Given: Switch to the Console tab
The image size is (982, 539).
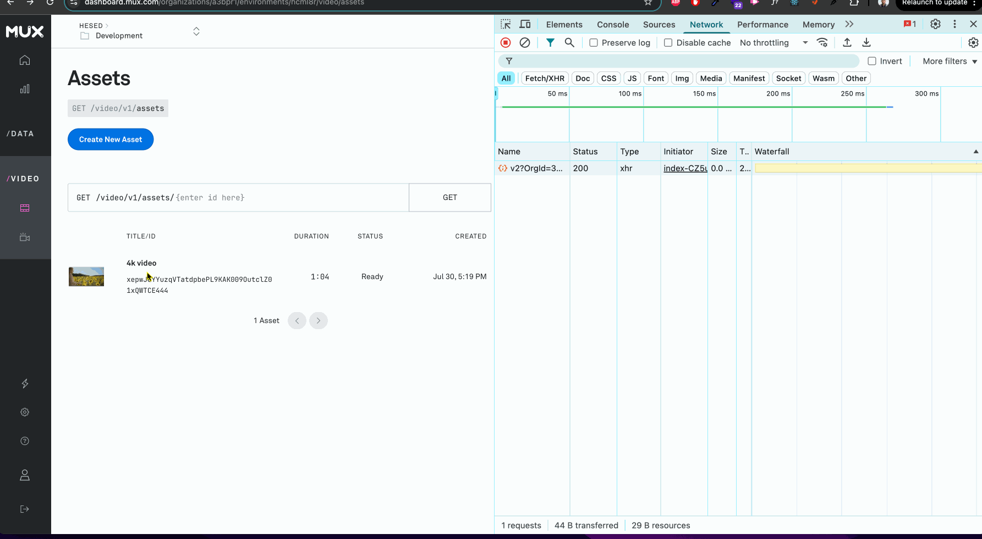Looking at the screenshot, I should pos(613,25).
